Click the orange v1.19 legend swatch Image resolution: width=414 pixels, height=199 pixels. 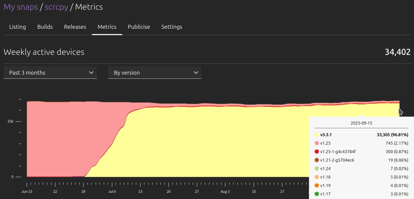point(317,185)
